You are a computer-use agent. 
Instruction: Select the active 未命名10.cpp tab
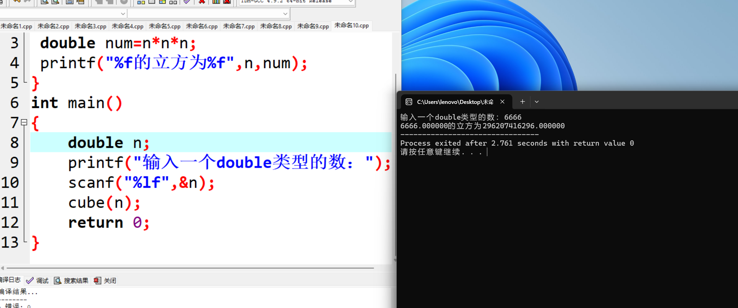[x=352, y=26]
